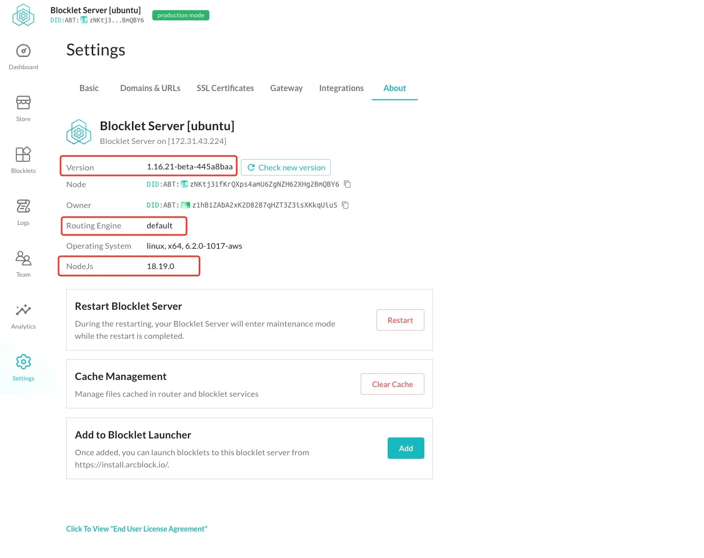
Task: Copy the Node DID address
Action: click(x=347, y=184)
